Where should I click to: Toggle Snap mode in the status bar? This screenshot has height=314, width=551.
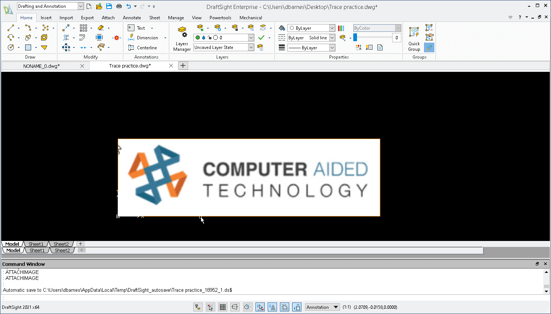click(210, 307)
